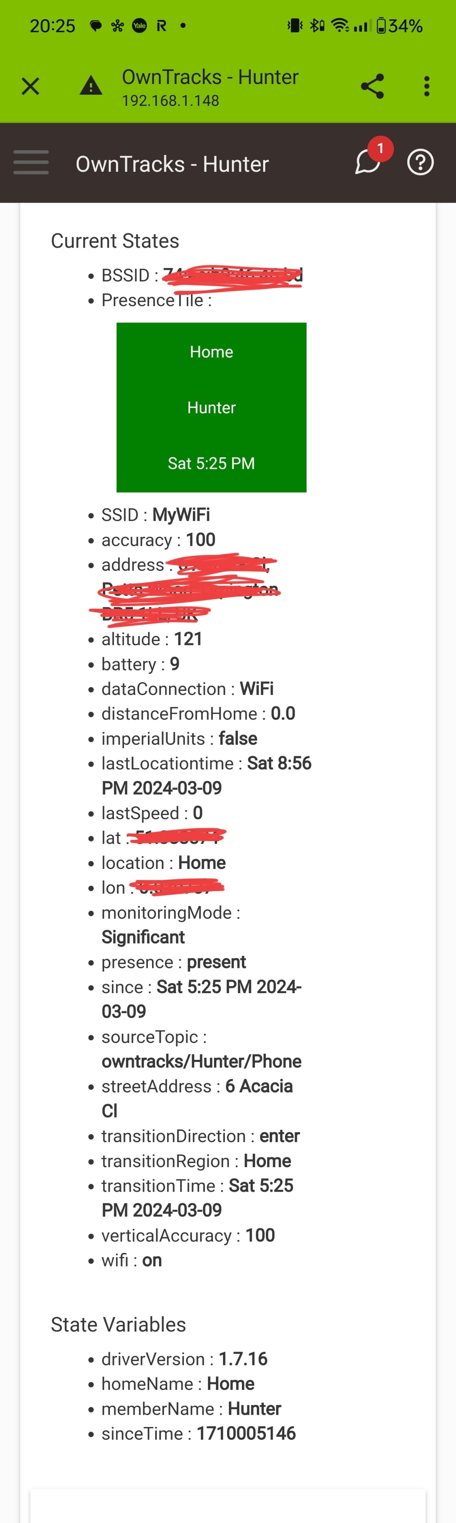456x1523 pixels.
Task: Select the OwnTracks - Hunter page heading
Action: (x=172, y=164)
